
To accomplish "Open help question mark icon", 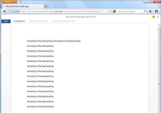I will coord(158,17).
